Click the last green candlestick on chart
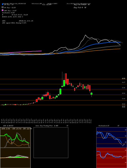 (x=91, y=94)
